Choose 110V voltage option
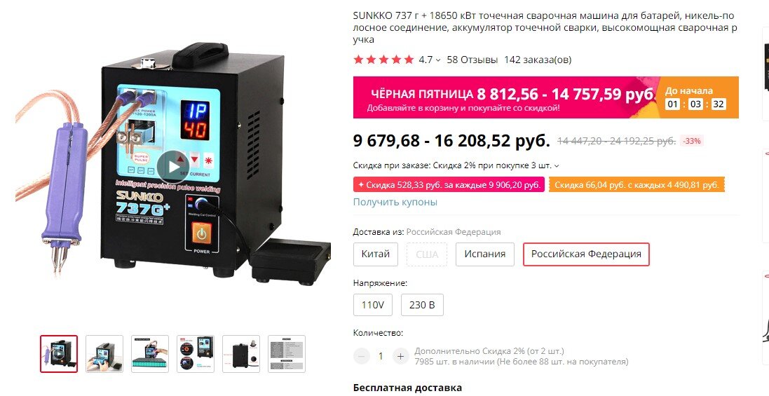The height and width of the screenshot is (396, 769). [x=373, y=305]
